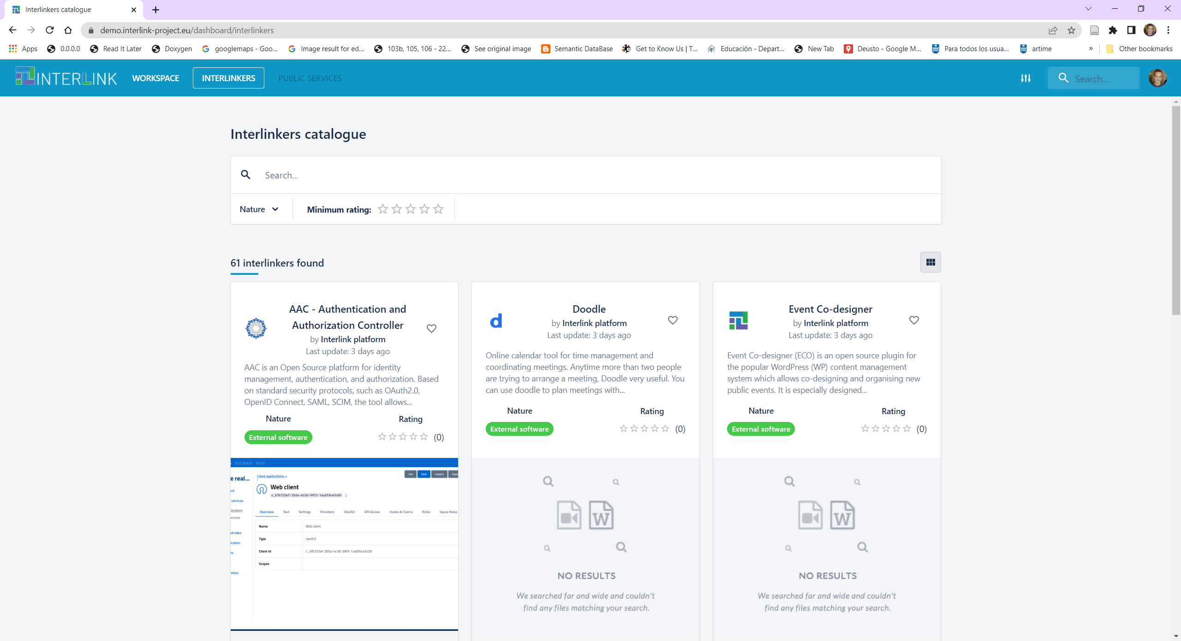This screenshot has width=1181, height=641.
Task: Click rating stars on Doodle card
Action: tap(644, 429)
